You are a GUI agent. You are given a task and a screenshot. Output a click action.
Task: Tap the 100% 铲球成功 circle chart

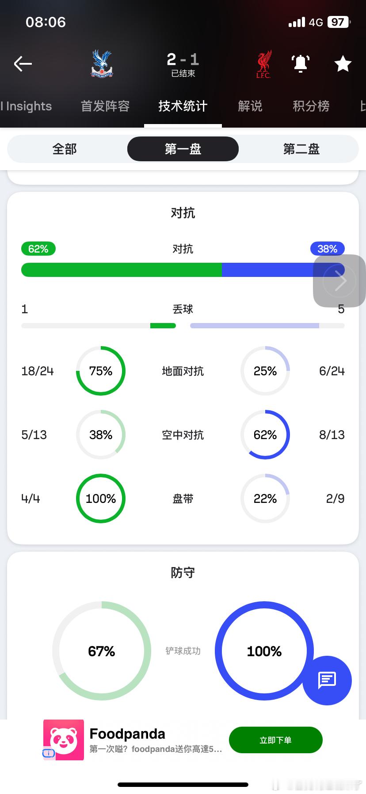[264, 651]
